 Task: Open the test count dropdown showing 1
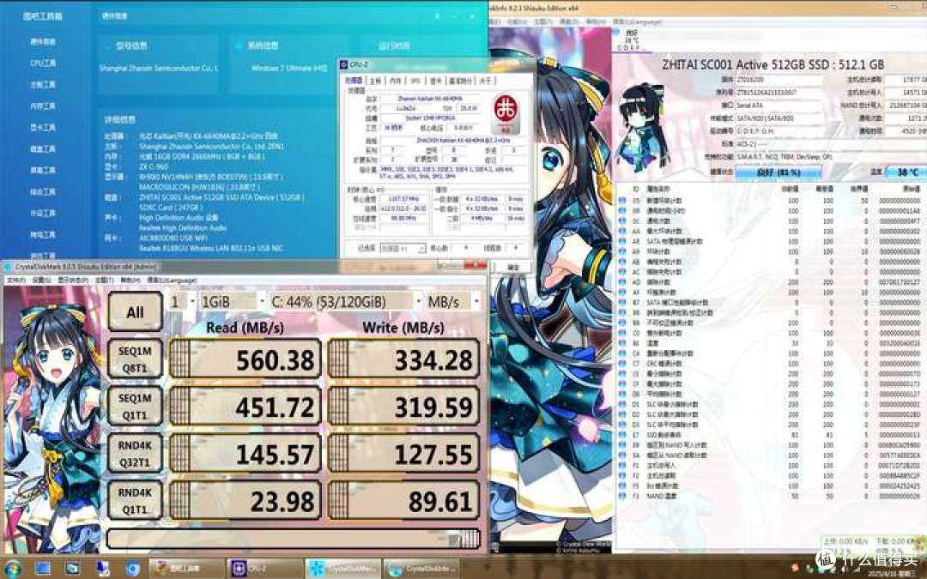tap(182, 302)
